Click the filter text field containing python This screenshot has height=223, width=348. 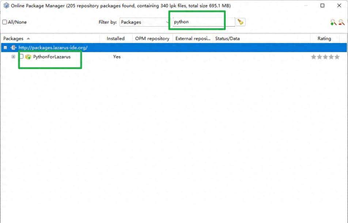(x=203, y=22)
